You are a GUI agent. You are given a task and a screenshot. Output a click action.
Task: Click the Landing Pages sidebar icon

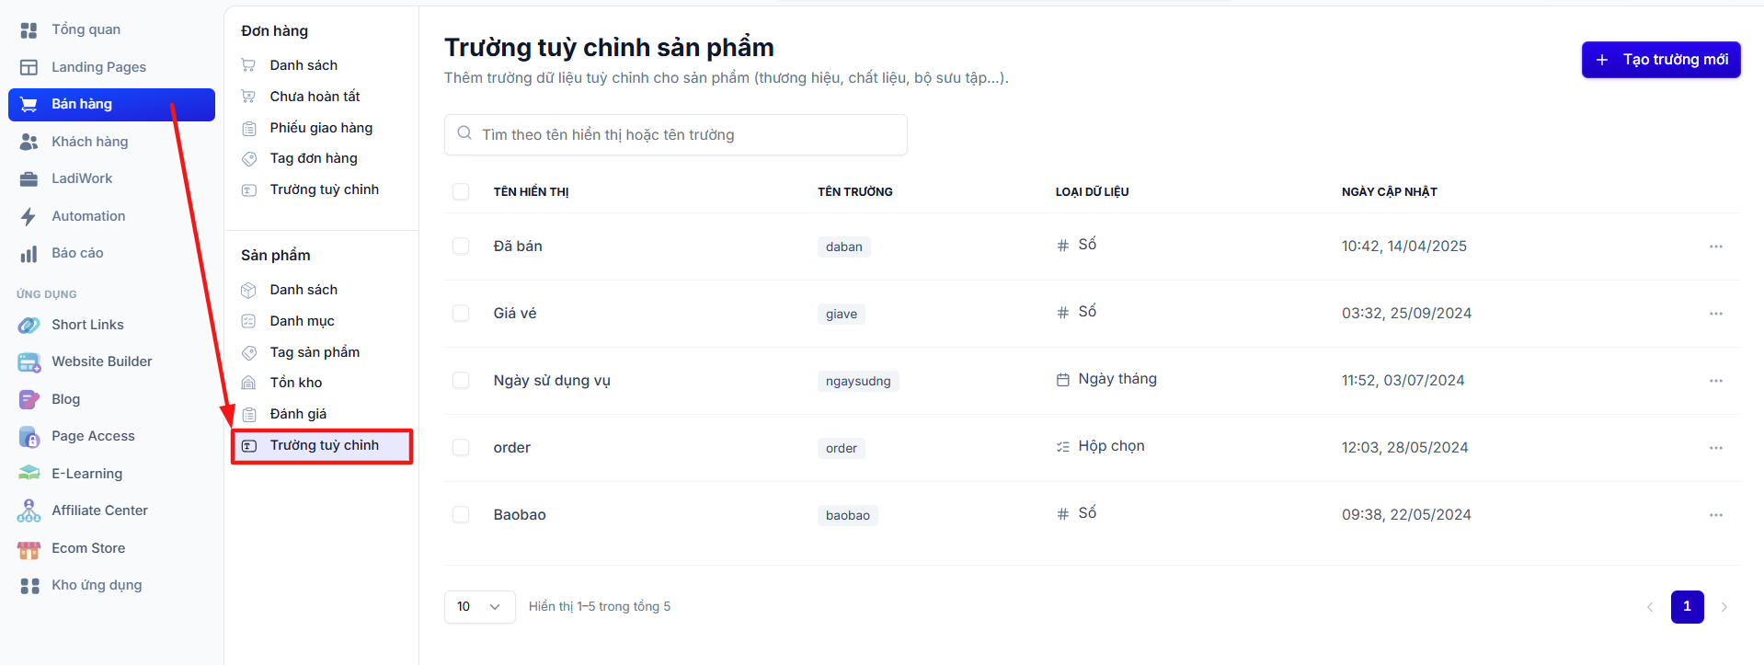[29, 67]
